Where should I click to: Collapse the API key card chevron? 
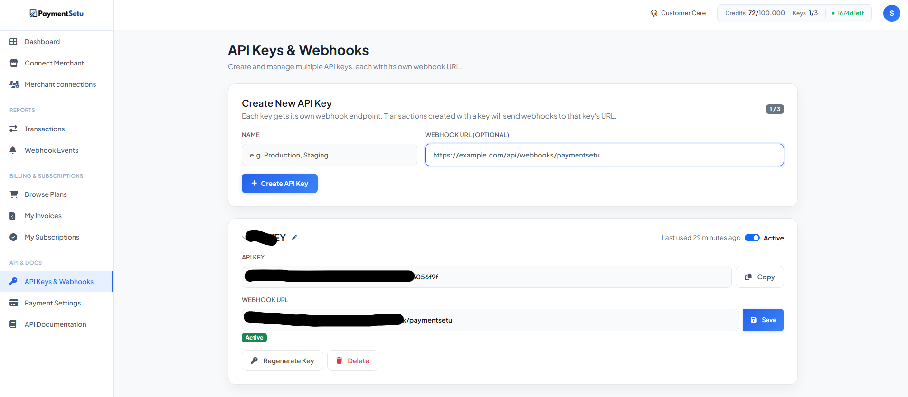tap(244, 238)
